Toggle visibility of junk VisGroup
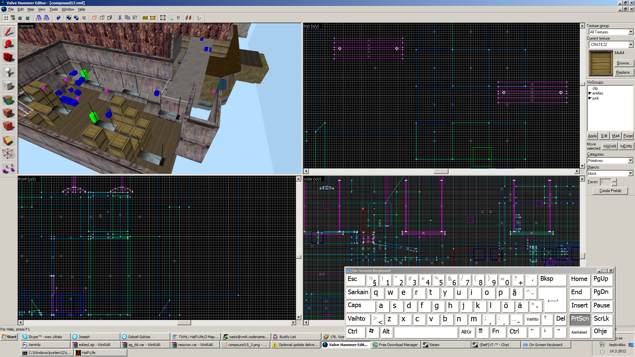Screen dimensions: 635x357 [590, 98]
